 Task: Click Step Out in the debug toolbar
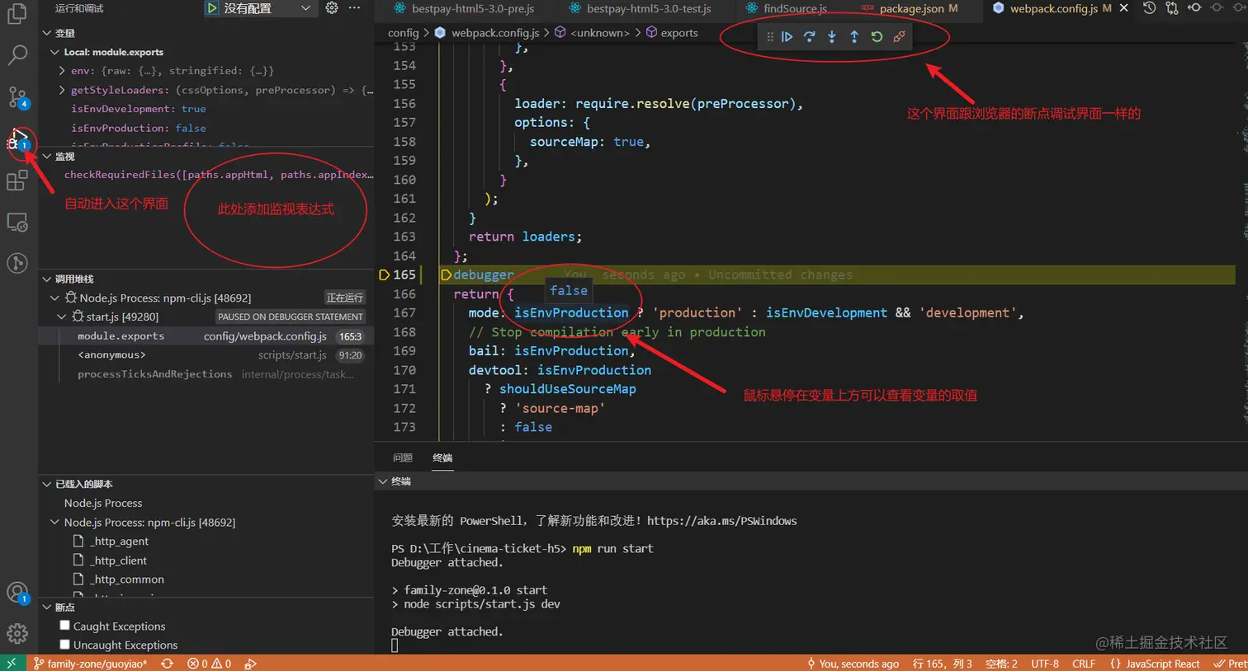[853, 36]
